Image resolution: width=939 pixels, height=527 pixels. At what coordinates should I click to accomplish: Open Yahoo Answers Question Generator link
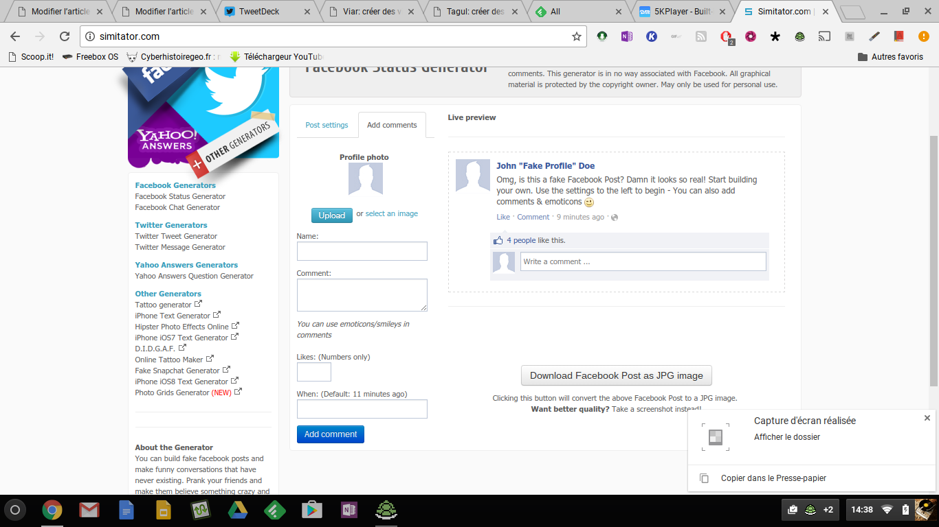pos(195,276)
